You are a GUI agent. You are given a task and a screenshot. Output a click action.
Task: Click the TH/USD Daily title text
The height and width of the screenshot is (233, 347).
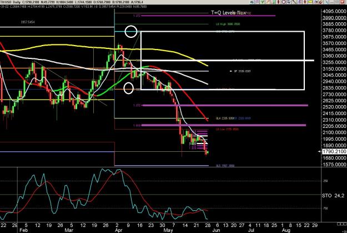pos(11,2)
